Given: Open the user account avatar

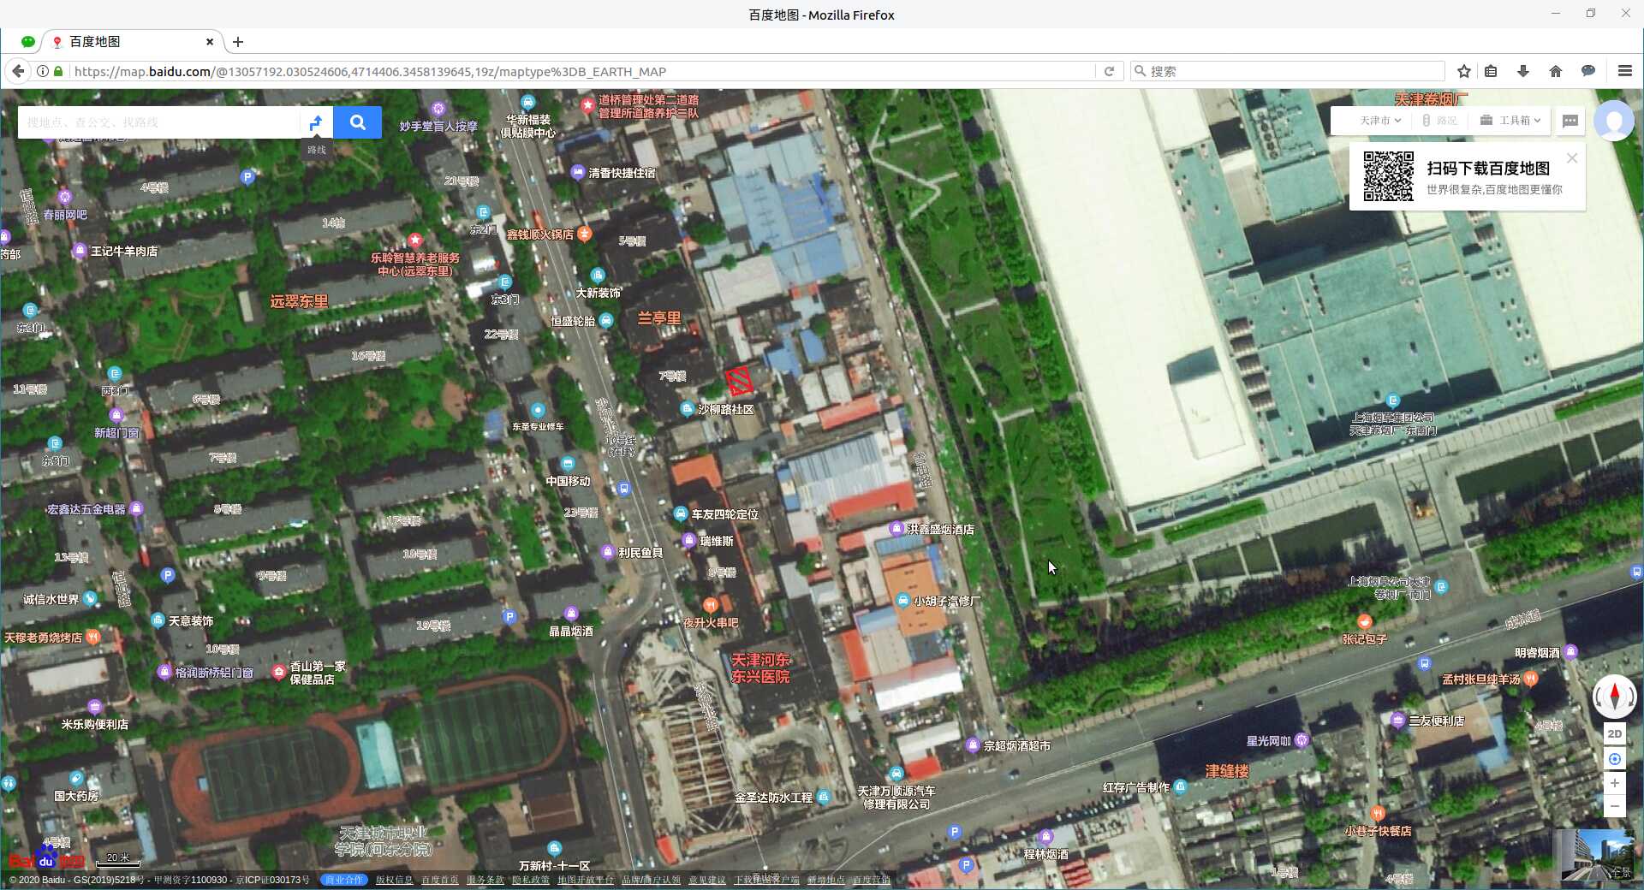Looking at the screenshot, I should pos(1614,121).
